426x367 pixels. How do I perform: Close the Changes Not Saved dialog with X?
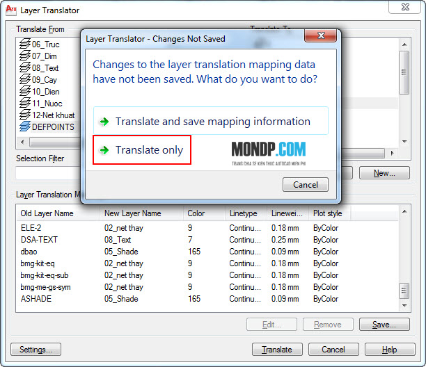pyautogui.click(x=321, y=35)
